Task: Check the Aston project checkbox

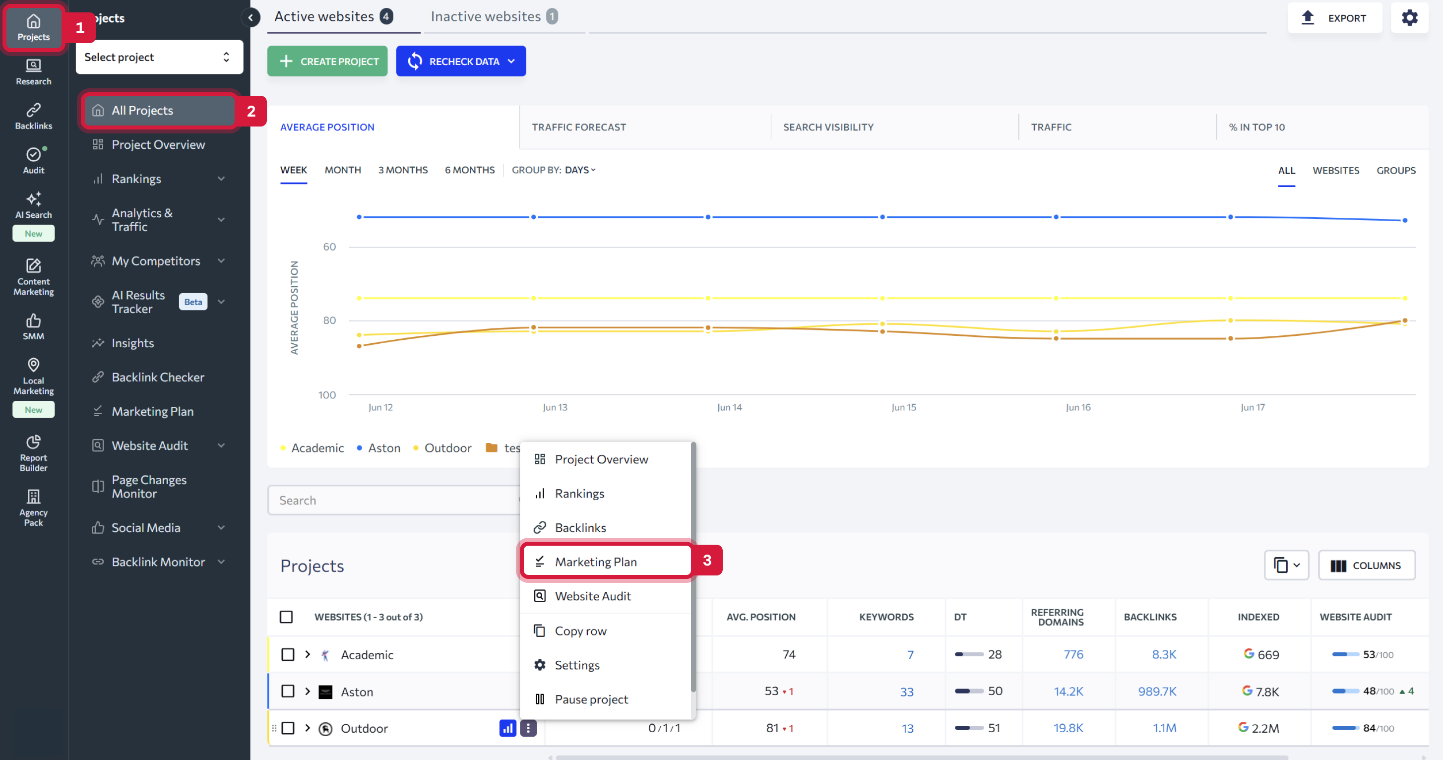Action: point(288,691)
